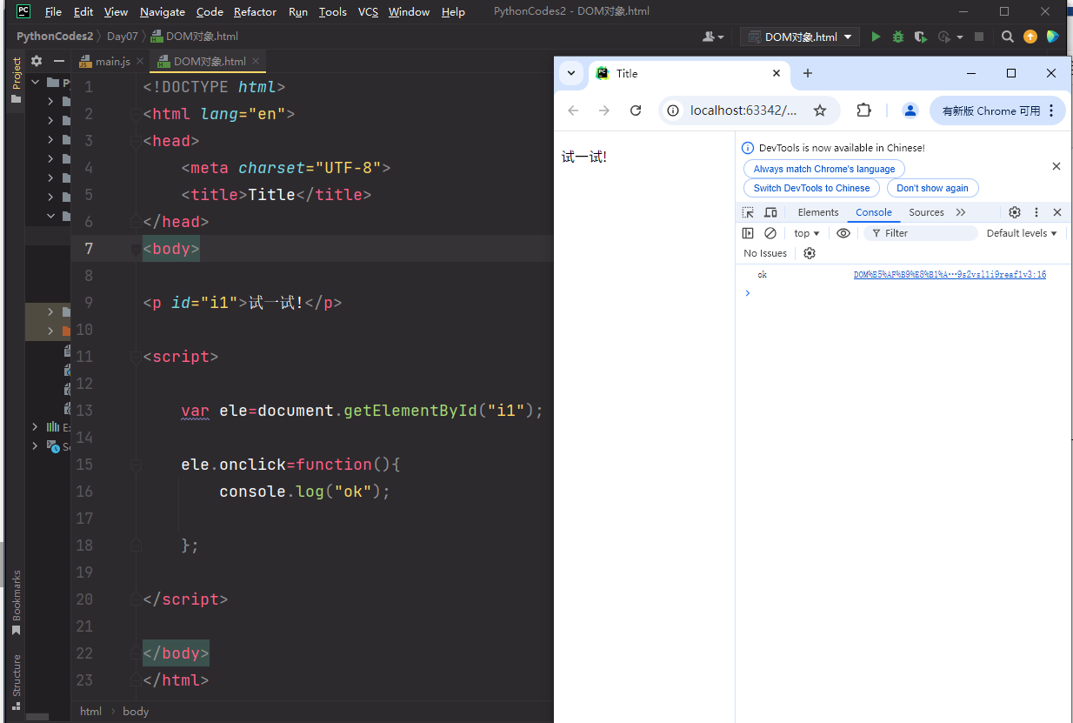Viewport: 1073px width, 723px height.
Task: Open Issues settings gear next to No Issues
Action: click(x=810, y=253)
